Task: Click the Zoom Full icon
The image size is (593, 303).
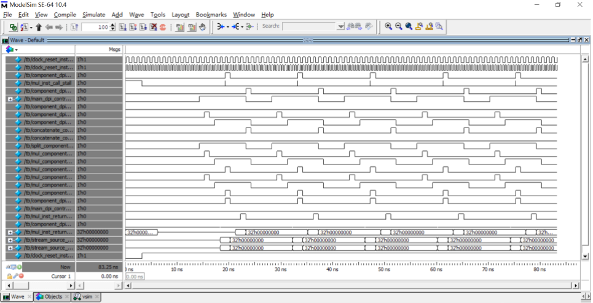Action: tap(409, 26)
